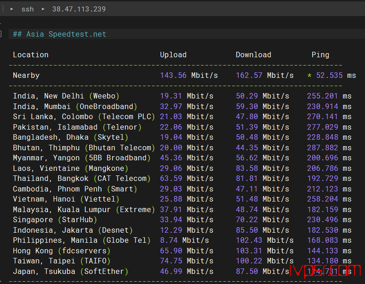Click New Delhi ping 255.201 ms
Image resolution: width=365 pixels, height=284 pixels.
pos(329,96)
